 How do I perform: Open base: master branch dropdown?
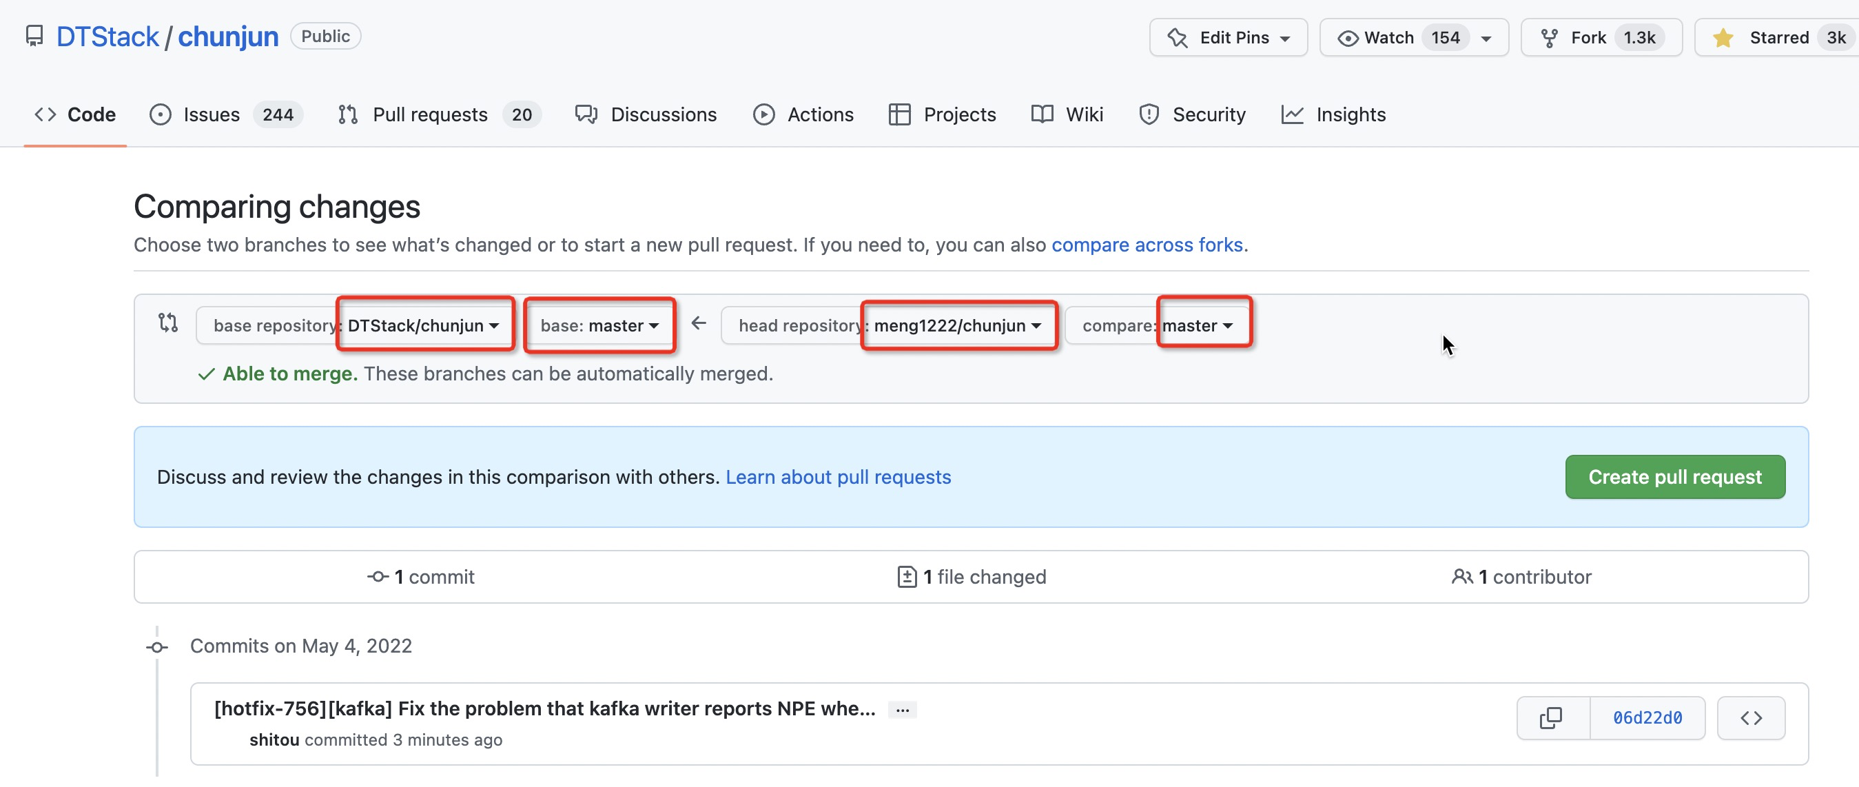pos(599,326)
